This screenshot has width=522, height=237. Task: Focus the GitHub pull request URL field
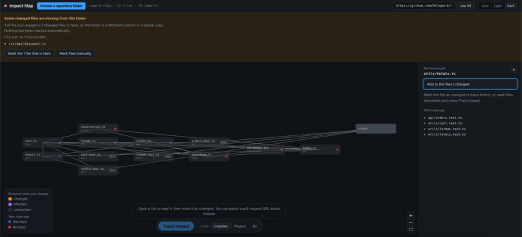[x=423, y=6]
